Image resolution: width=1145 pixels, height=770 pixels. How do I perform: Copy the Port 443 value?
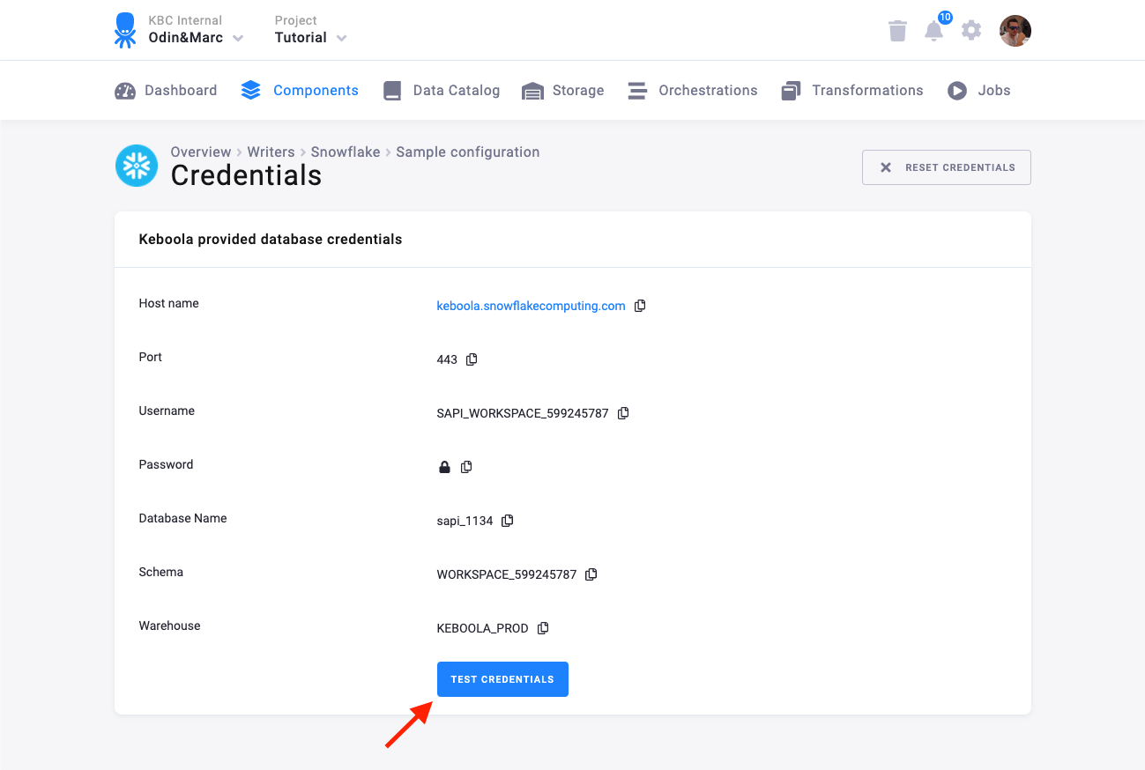click(x=472, y=359)
